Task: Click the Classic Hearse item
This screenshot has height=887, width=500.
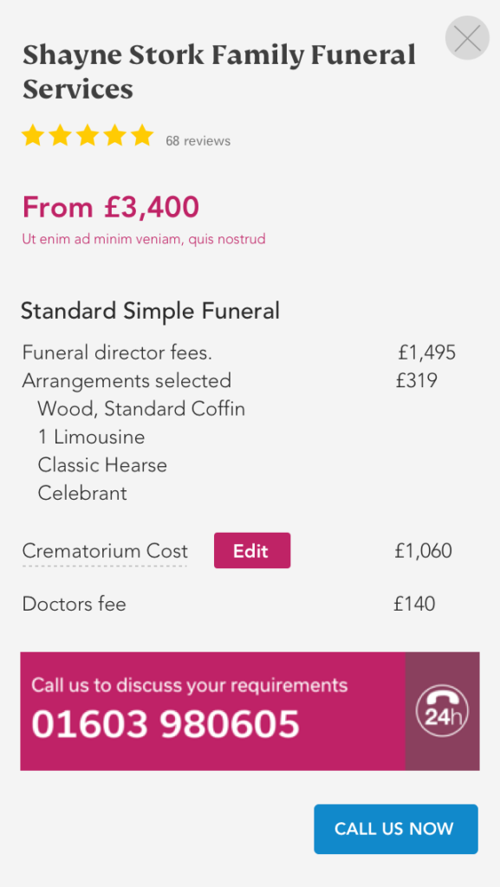Action: click(x=102, y=465)
